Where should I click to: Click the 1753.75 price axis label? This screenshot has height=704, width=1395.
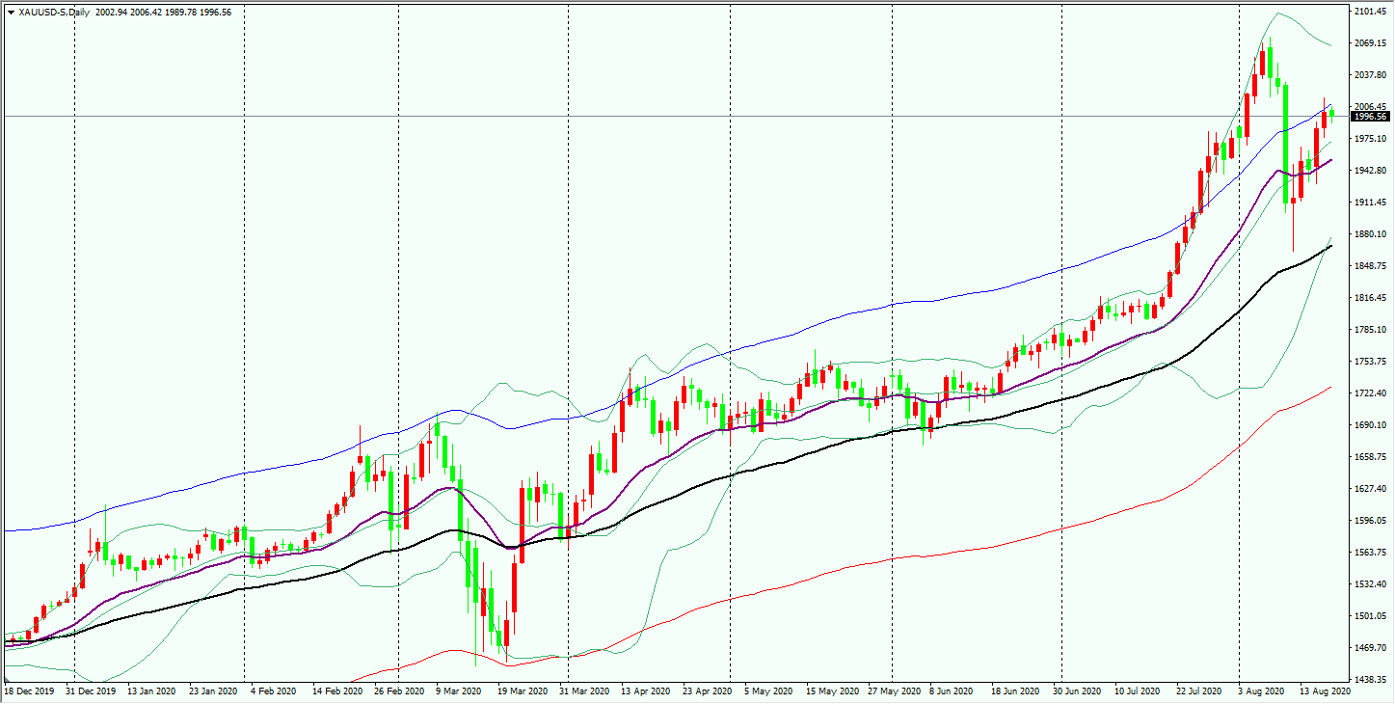[1371, 362]
